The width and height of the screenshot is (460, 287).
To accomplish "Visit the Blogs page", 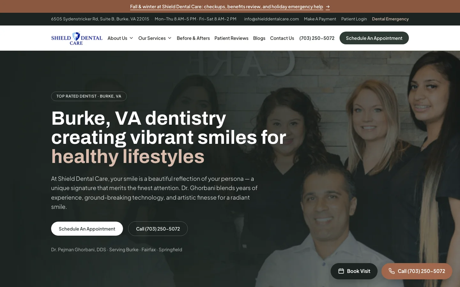I will (259, 38).
